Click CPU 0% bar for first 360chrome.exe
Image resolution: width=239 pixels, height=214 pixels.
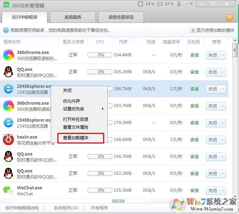[100, 55]
